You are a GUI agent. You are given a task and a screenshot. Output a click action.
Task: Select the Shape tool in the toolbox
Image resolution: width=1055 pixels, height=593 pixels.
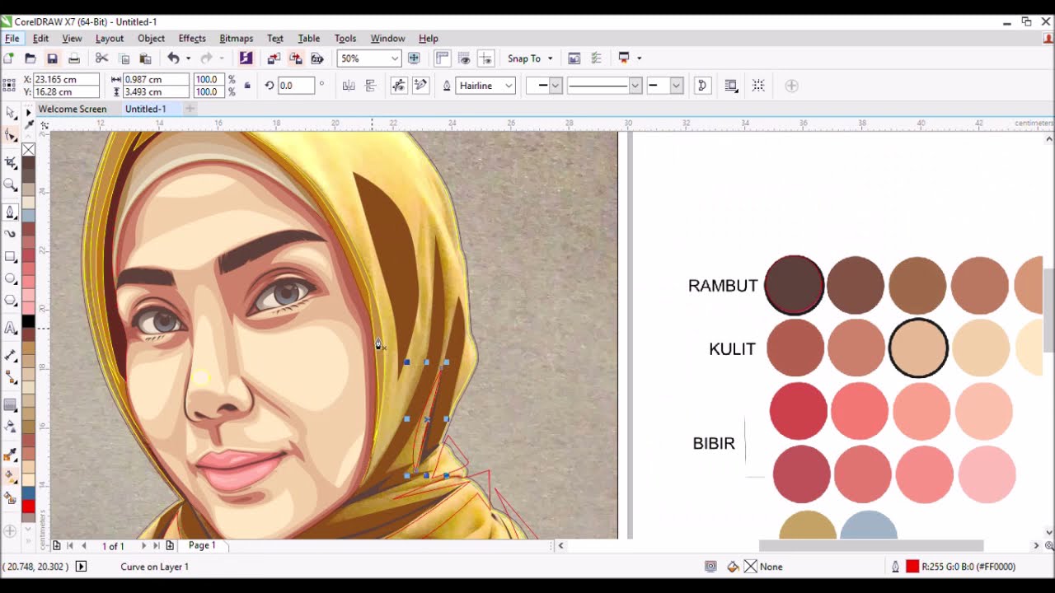pyautogui.click(x=10, y=136)
